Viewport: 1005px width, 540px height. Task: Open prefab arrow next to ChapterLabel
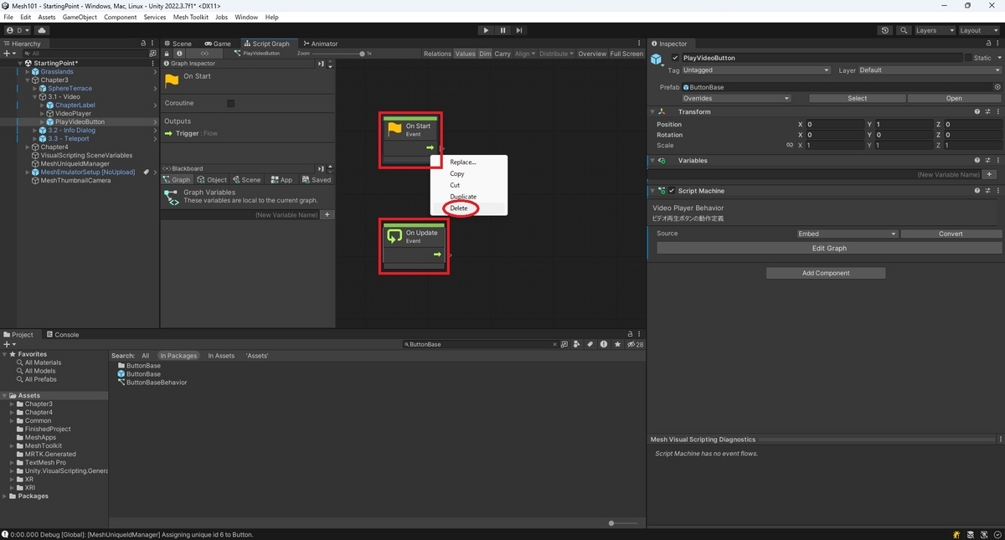coord(156,105)
